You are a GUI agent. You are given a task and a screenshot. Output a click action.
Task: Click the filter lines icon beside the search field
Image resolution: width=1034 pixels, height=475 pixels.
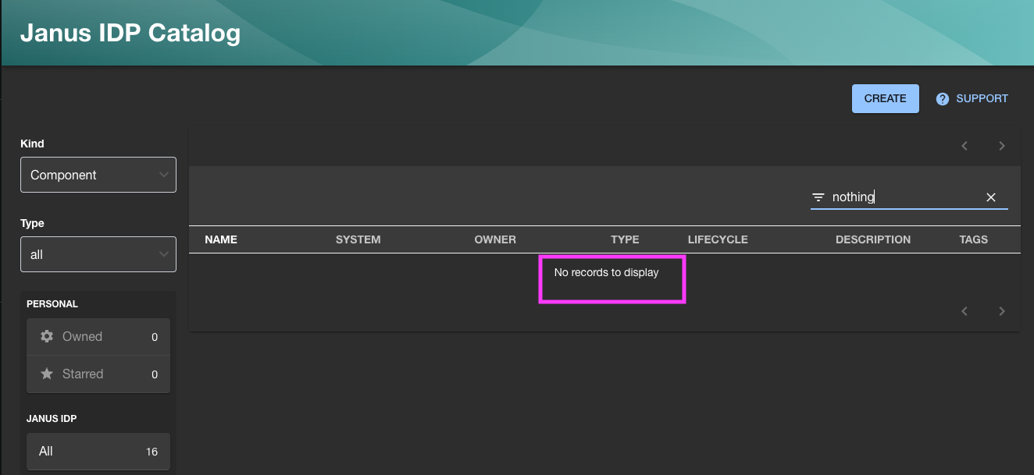(x=818, y=197)
